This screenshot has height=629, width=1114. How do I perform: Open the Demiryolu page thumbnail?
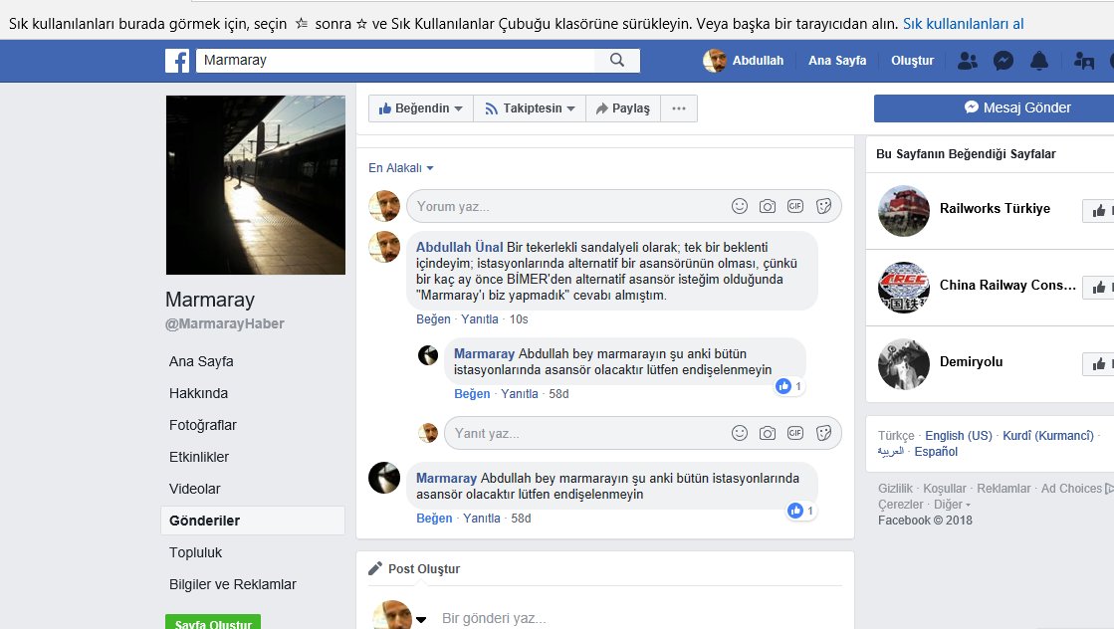coord(904,364)
